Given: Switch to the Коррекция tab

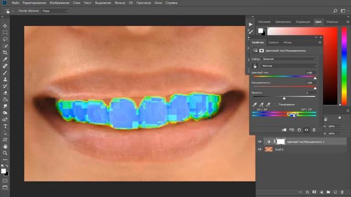Looking at the screenshot, I should point(303,22).
